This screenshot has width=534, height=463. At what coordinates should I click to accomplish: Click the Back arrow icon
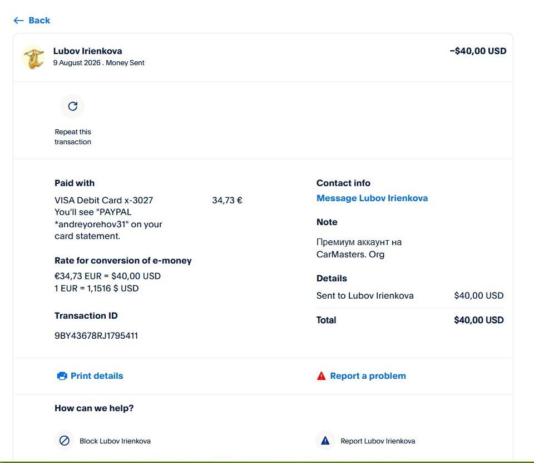(19, 21)
